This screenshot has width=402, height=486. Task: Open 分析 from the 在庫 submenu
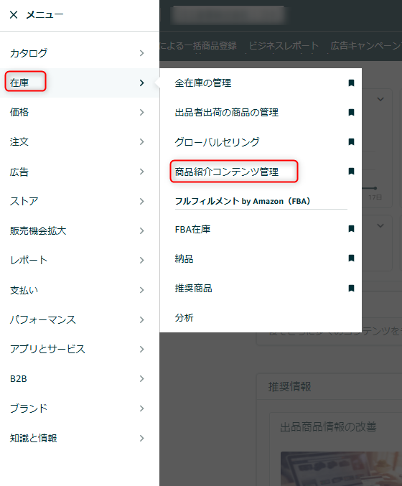coord(184,318)
